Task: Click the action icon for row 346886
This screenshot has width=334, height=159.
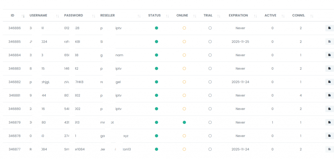Action: click(329, 28)
